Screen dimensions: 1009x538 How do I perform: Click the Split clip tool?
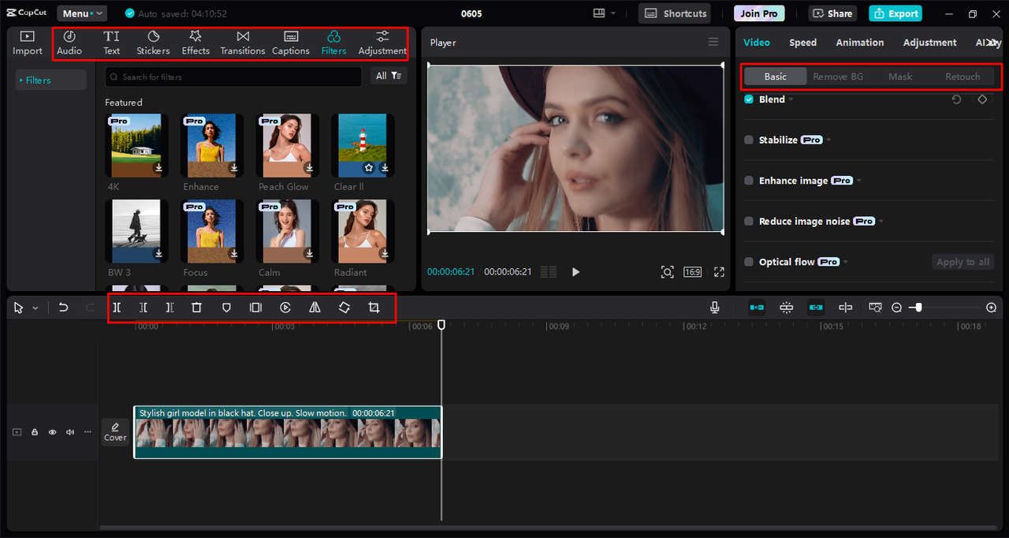pyautogui.click(x=117, y=308)
